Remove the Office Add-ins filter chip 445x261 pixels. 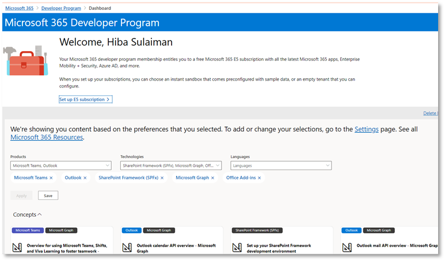click(x=260, y=178)
